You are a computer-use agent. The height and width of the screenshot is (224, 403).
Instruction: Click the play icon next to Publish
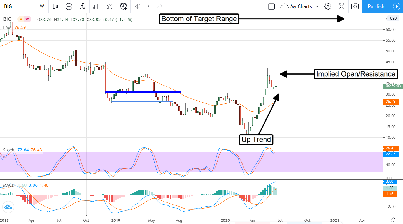point(396,6)
